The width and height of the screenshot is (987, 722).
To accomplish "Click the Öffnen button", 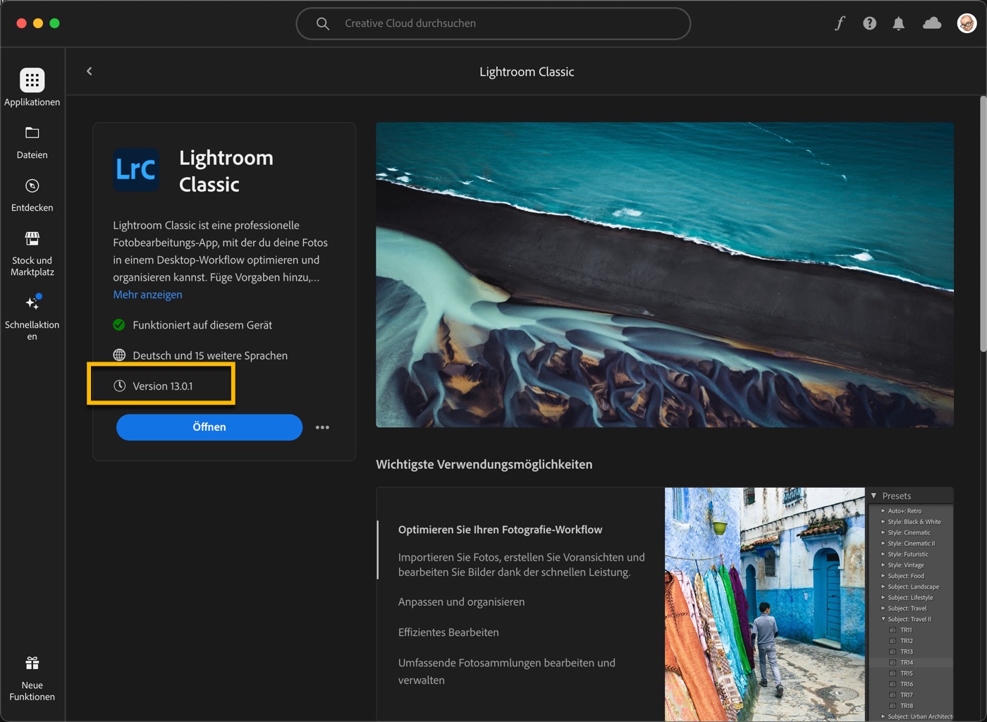I will 209,427.
